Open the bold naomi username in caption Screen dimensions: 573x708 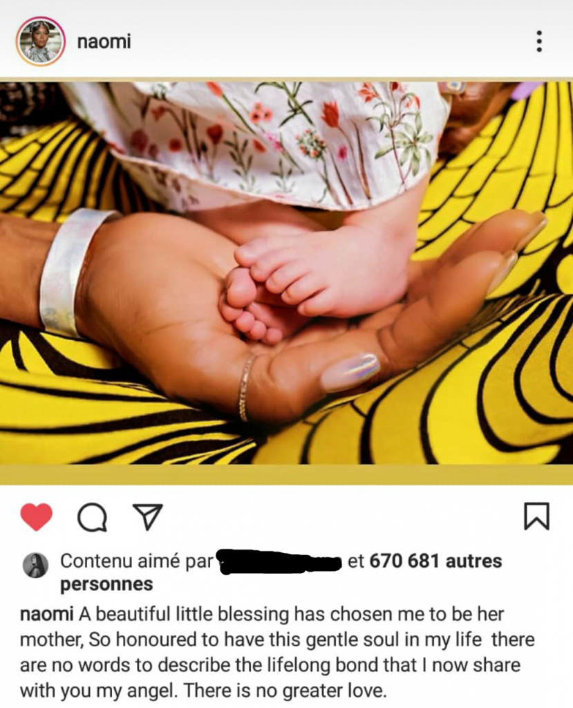[47, 614]
